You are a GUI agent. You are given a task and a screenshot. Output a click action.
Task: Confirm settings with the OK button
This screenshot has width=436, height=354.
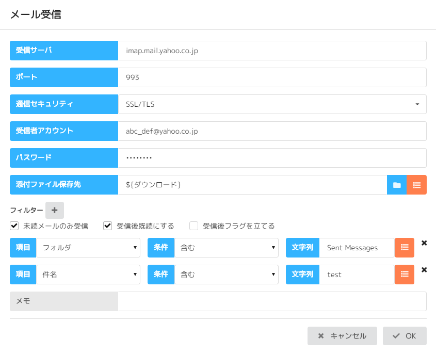[405, 336]
